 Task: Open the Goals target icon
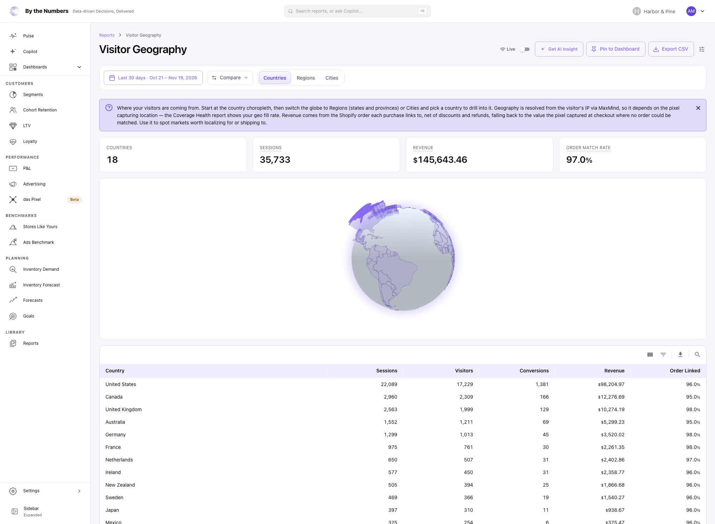point(13,316)
